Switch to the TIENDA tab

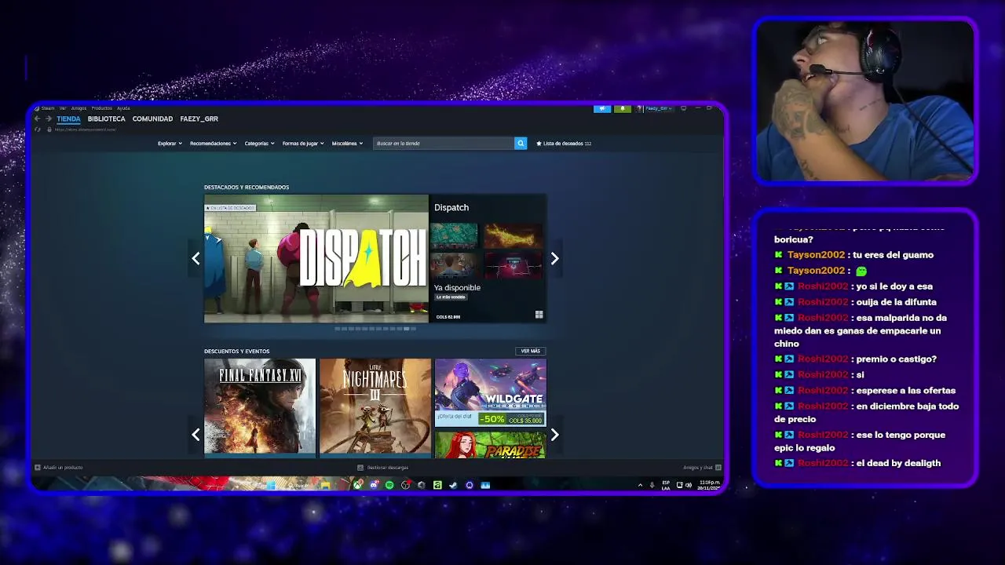(x=68, y=118)
